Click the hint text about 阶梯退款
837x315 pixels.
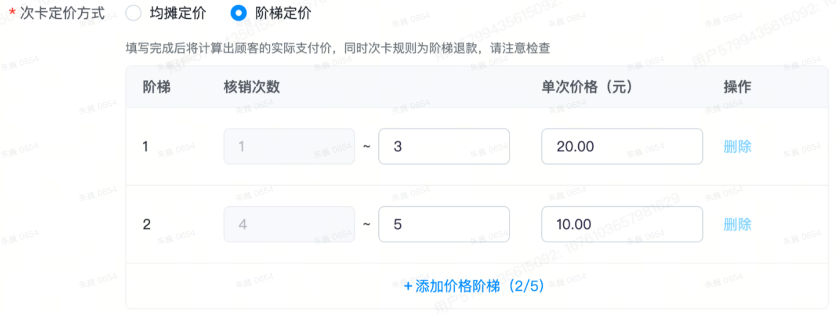[x=338, y=48]
